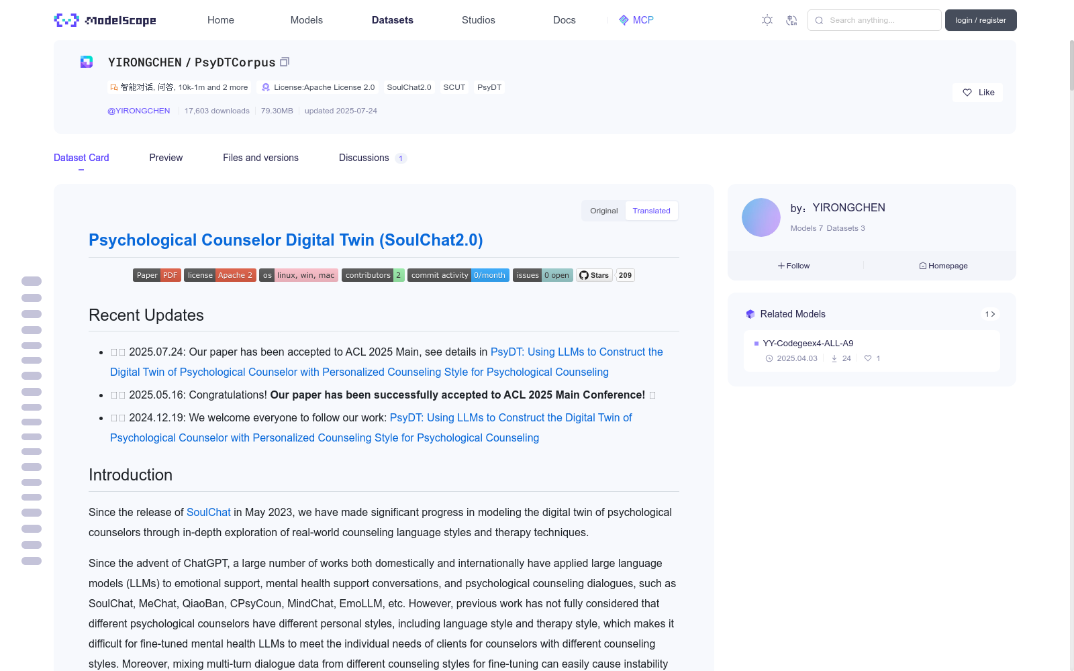1074x671 pixels.
Task: Click '17,603 downloads' text
Action: [217, 111]
